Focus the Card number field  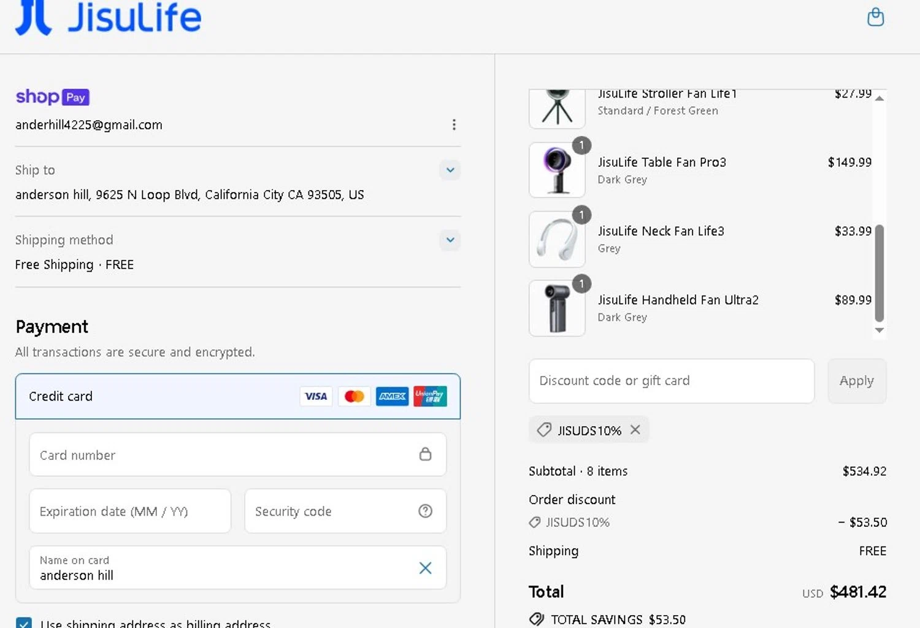[x=238, y=454]
